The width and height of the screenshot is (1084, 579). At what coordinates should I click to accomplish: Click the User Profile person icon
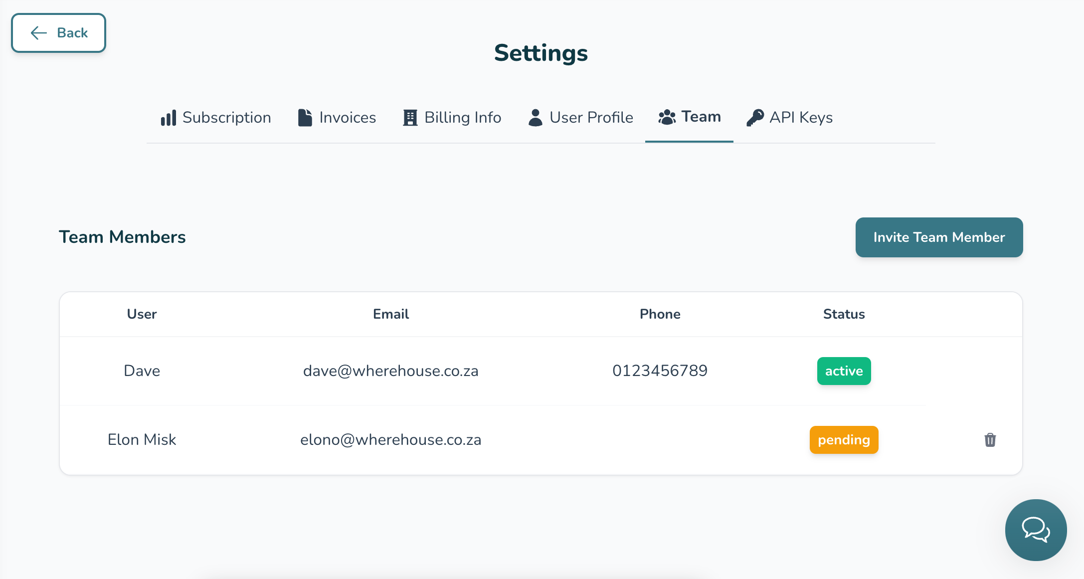point(536,118)
